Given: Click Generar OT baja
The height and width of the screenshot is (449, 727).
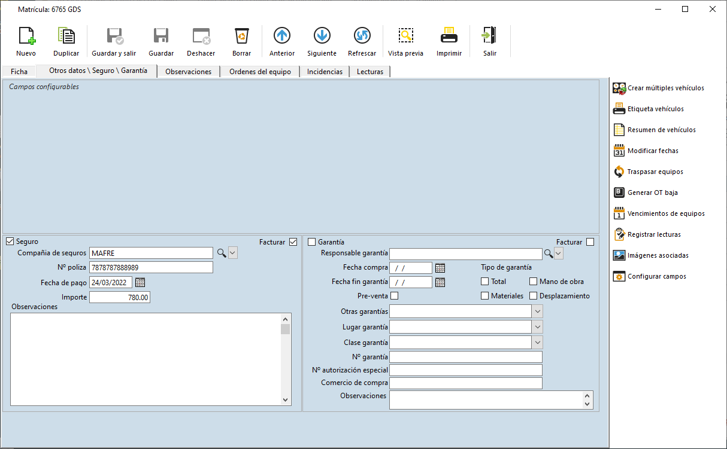Looking at the screenshot, I should (x=645, y=193).
